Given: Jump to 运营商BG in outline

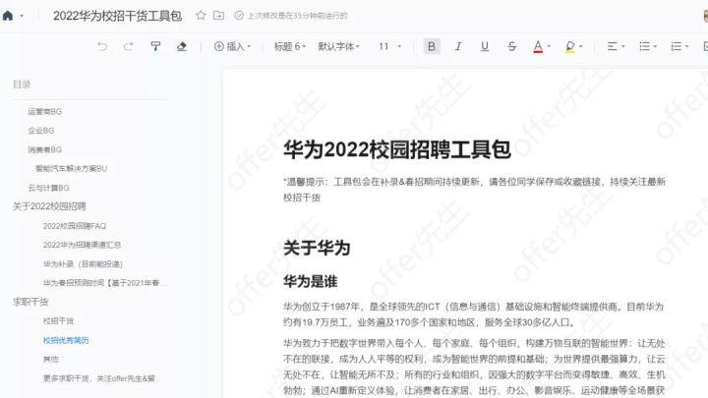Looking at the screenshot, I should pyautogui.click(x=44, y=111).
